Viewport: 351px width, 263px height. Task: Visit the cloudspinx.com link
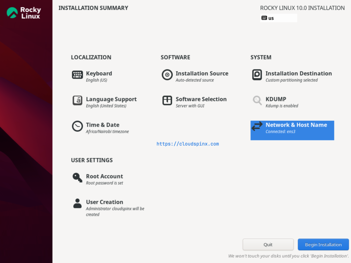click(187, 144)
